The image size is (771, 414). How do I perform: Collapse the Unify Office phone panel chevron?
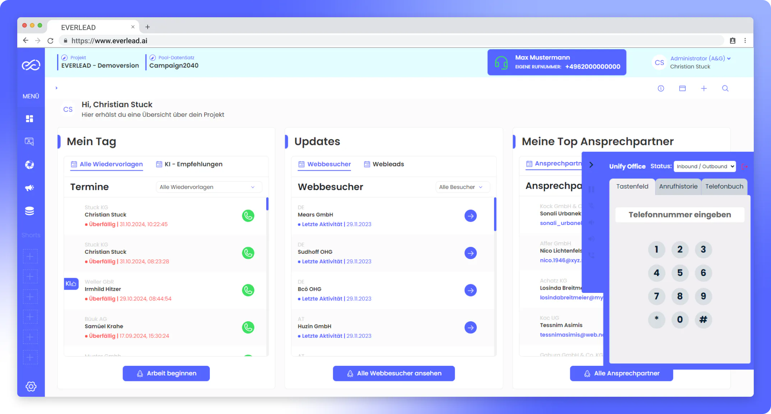click(591, 165)
